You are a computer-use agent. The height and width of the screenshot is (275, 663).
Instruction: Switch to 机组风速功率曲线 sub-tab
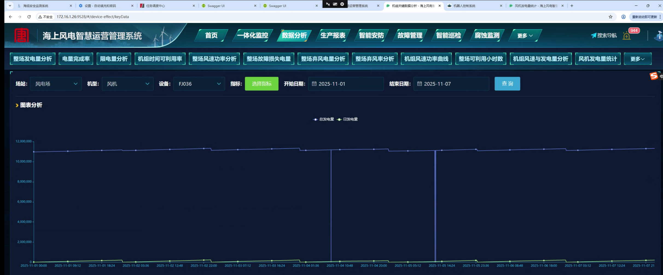click(426, 59)
